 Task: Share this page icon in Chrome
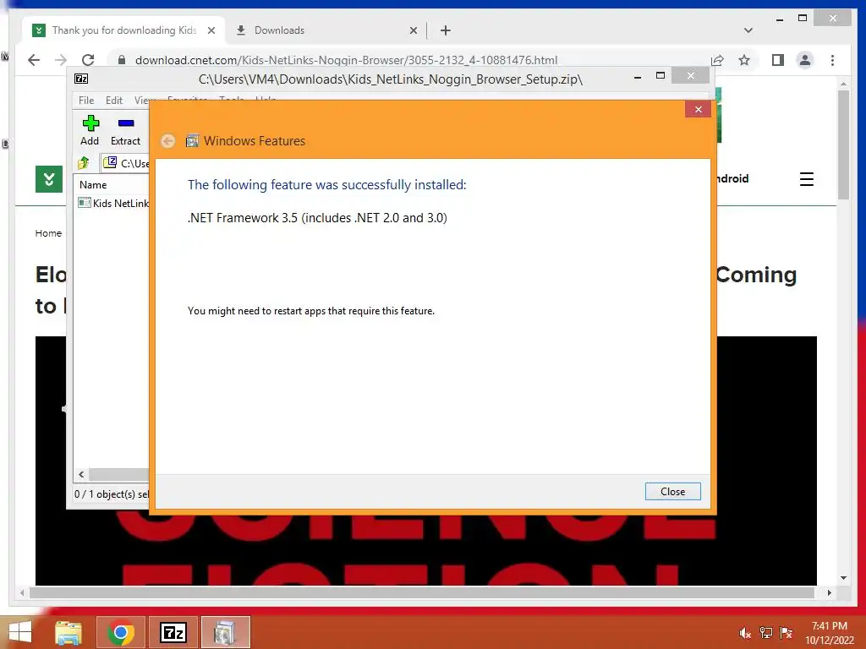pos(717,60)
